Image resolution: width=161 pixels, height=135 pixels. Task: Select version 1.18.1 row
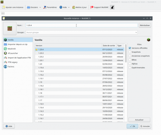[x=80, y=89]
